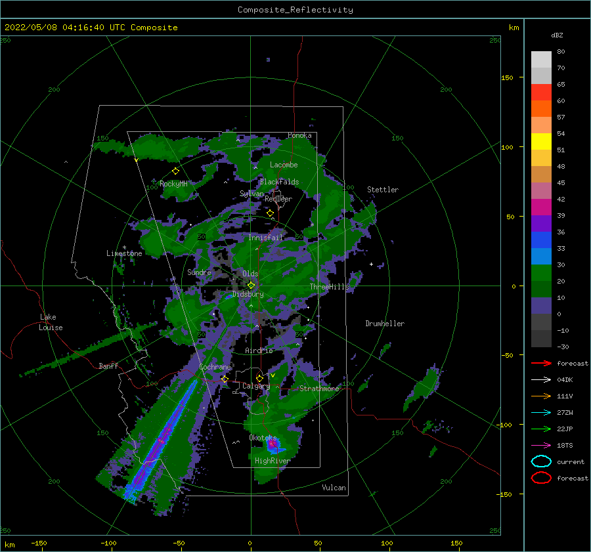This screenshot has height=552, width=591.
Task: Click the light gray 70-80 dBZ swatch
Action: tap(541, 60)
